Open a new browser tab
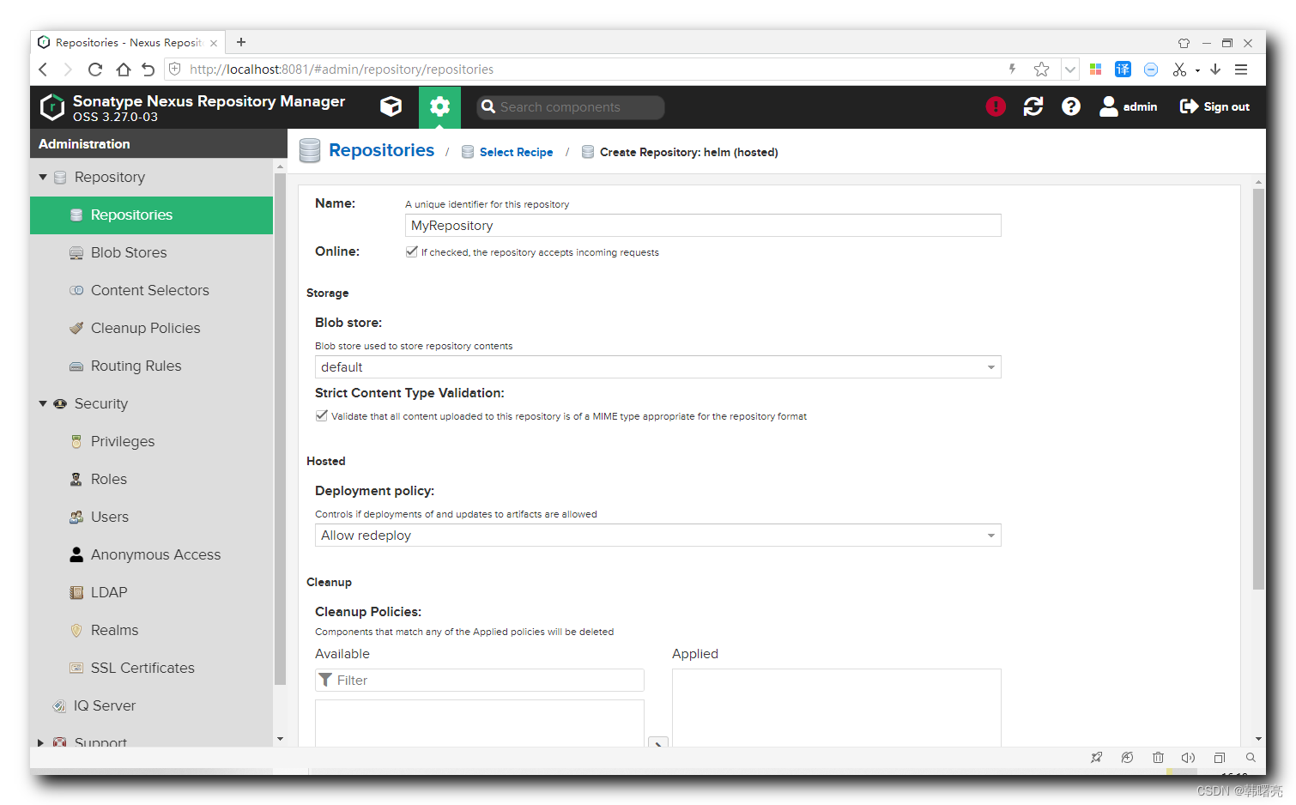 (x=241, y=42)
